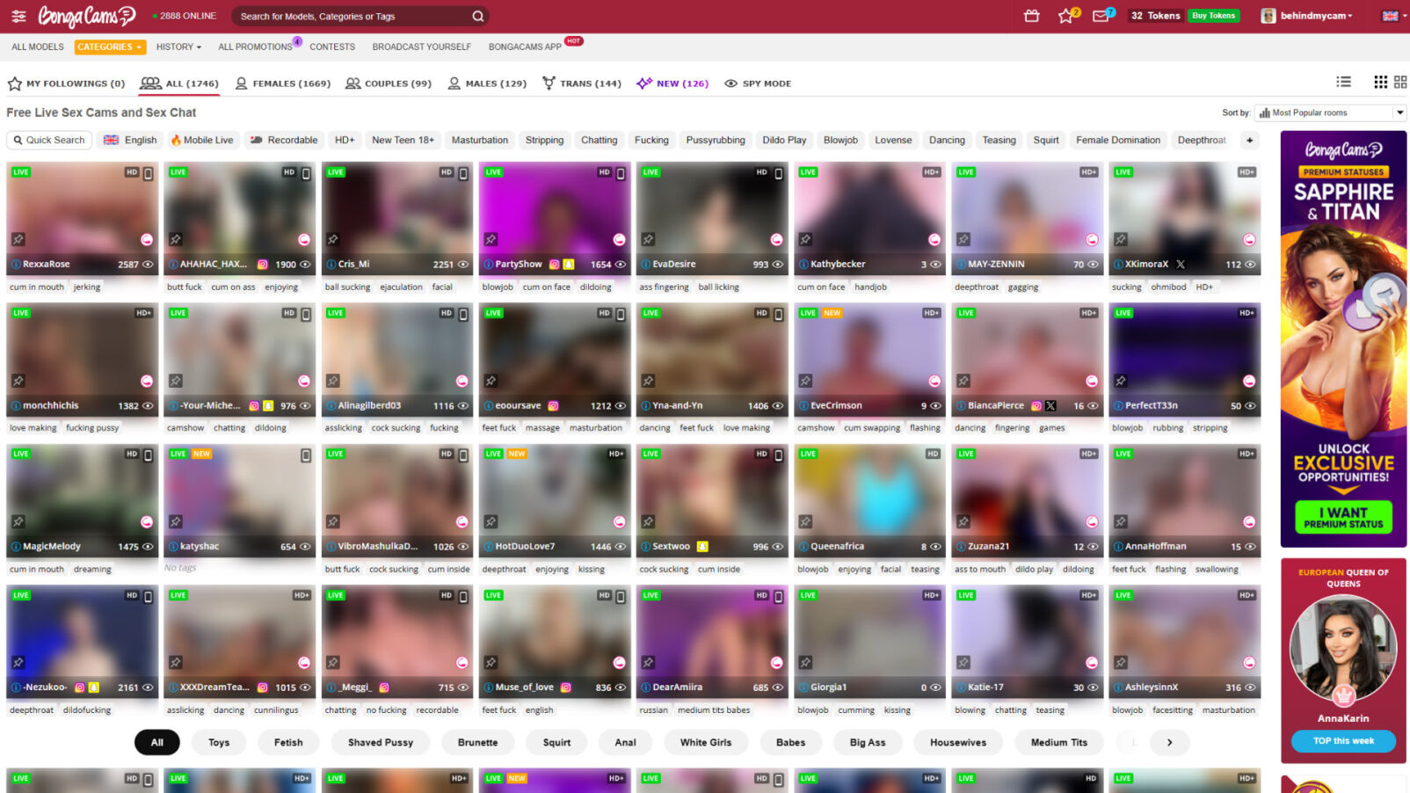Screen dimensions: 1410x793
Task: Open the CONTESTS menu item
Action: coord(332,47)
